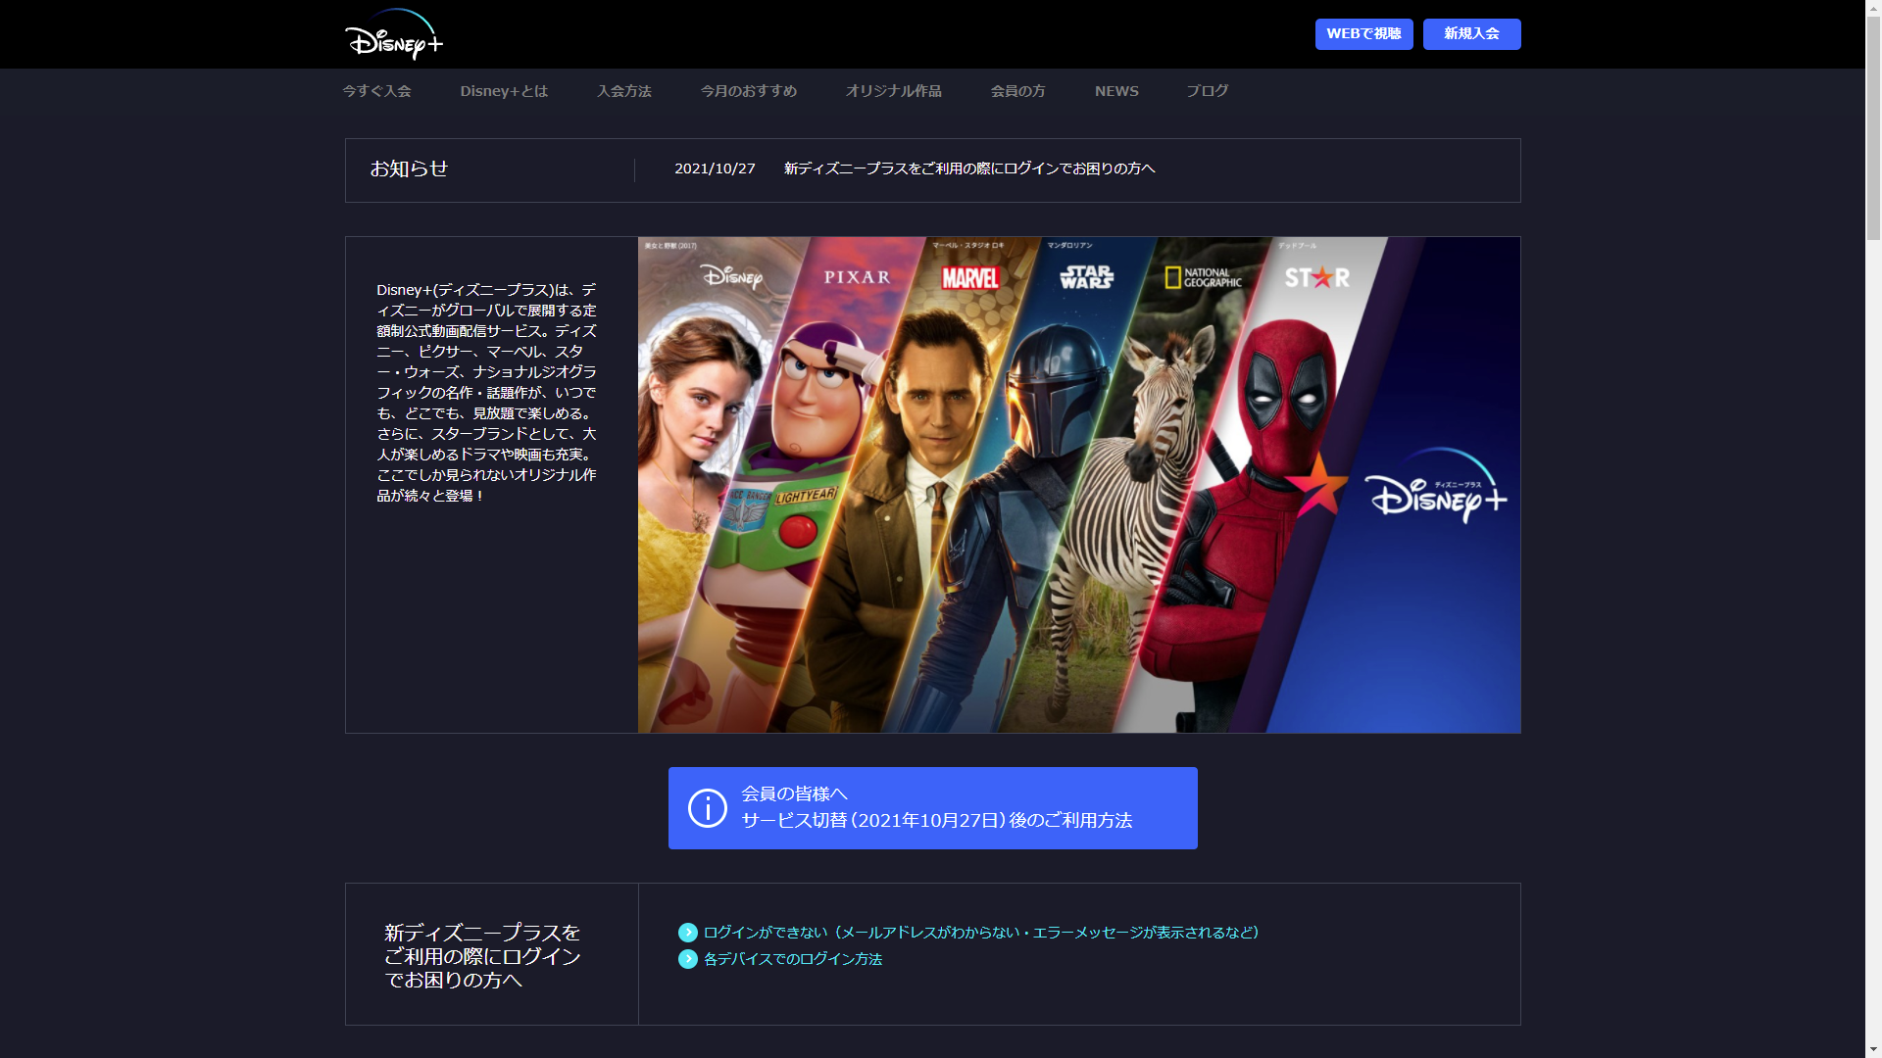Viewport: 1882px width, 1058px height.
Task: Click arrow icon beside 各デバイスでのログイン方法
Action: [x=687, y=959]
